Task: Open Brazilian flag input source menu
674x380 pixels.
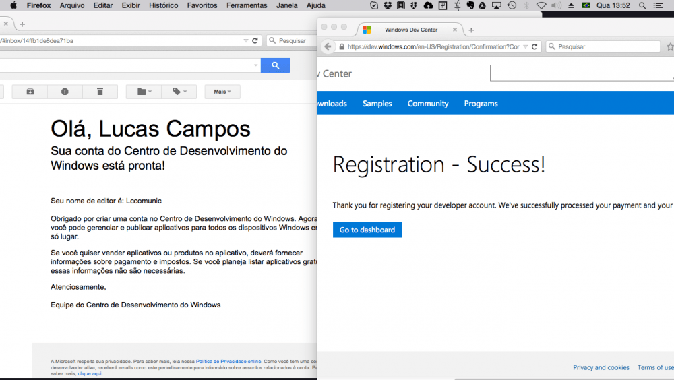Action: [x=586, y=5]
